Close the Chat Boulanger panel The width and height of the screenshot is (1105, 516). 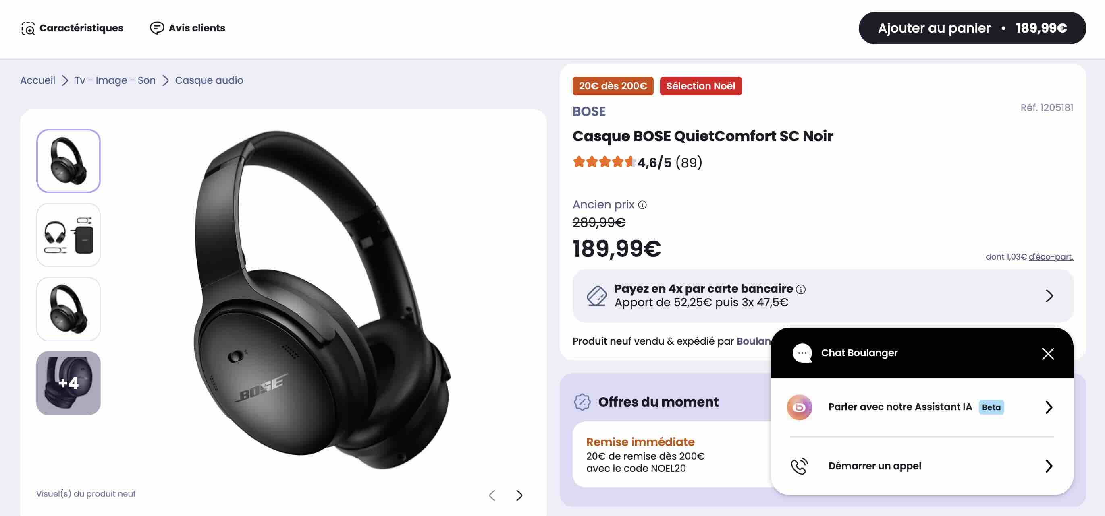[1048, 353]
